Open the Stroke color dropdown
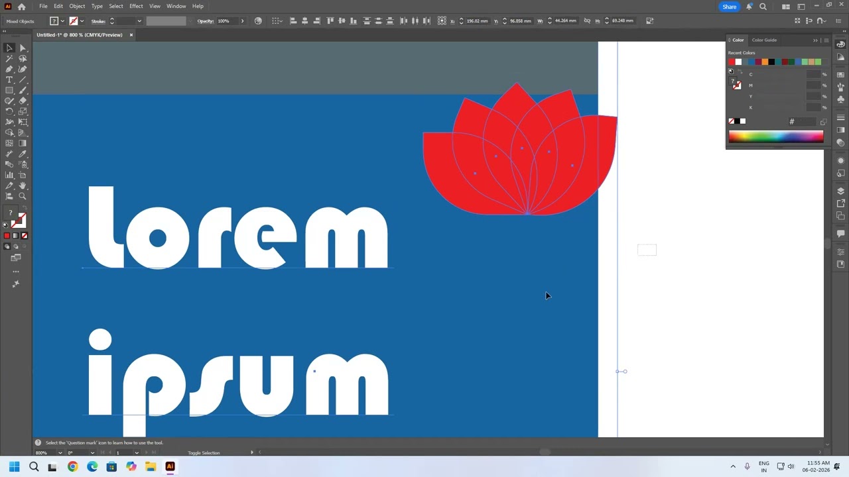Screen dimensions: 849x477 click(x=82, y=21)
